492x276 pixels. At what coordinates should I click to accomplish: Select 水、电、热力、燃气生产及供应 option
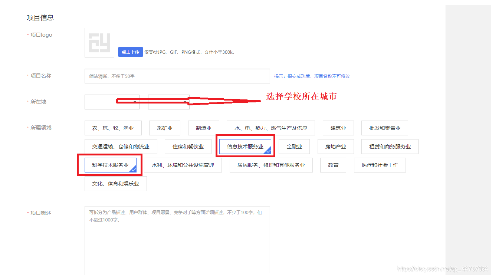click(x=271, y=128)
